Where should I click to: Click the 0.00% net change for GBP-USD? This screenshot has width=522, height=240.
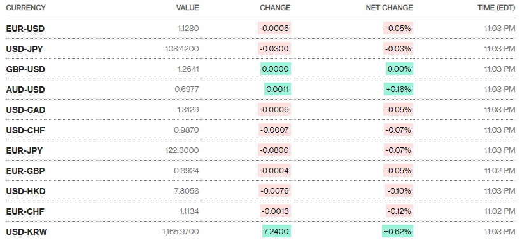tap(400, 69)
